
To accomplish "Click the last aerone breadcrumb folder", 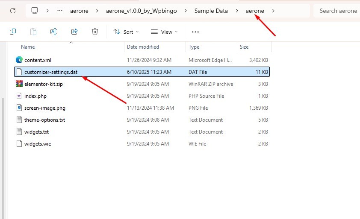I will [255, 11].
